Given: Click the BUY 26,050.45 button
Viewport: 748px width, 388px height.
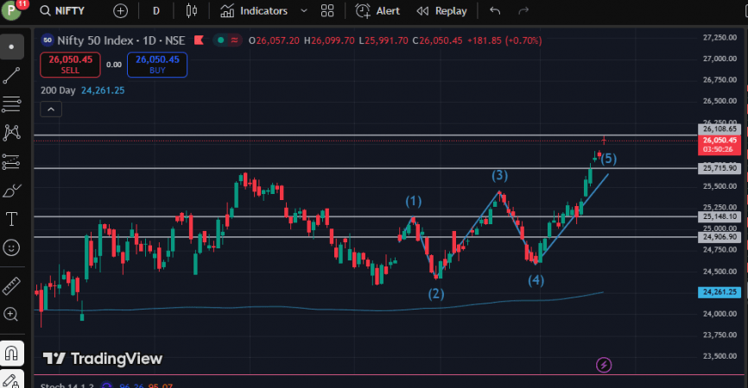Looking at the screenshot, I should 156,65.
